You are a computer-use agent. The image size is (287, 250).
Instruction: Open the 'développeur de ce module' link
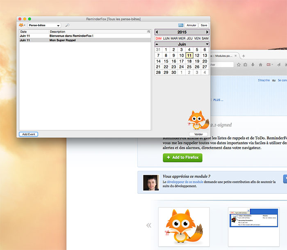pyautogui.click(x=185, y=182)
